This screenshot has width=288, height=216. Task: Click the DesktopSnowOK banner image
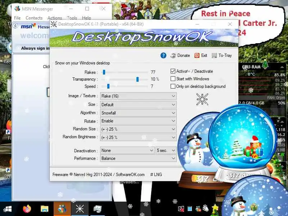click(x=144, y=38)
